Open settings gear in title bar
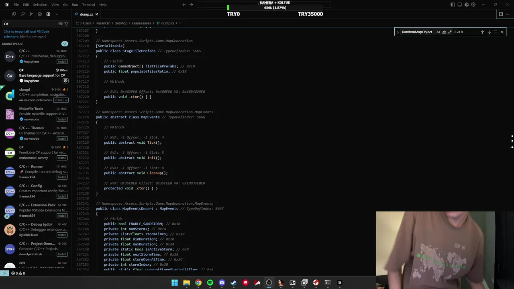514x289 pixels. (473, 4)
